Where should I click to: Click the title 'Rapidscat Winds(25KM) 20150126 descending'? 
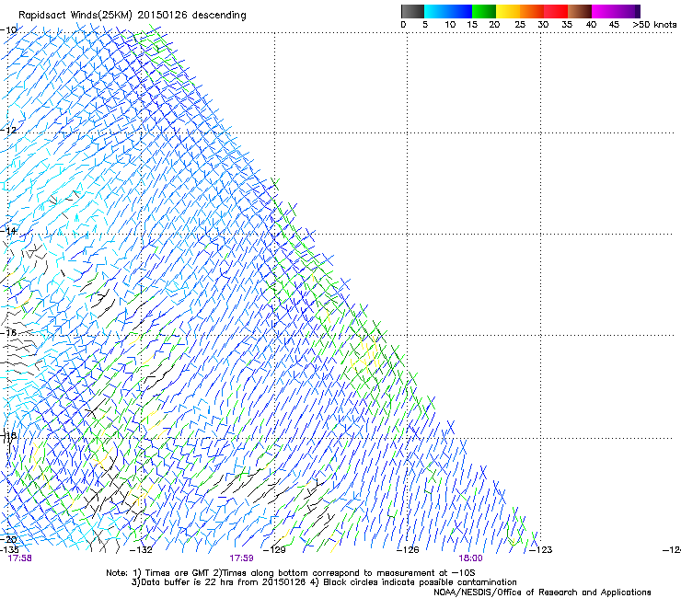132,16
